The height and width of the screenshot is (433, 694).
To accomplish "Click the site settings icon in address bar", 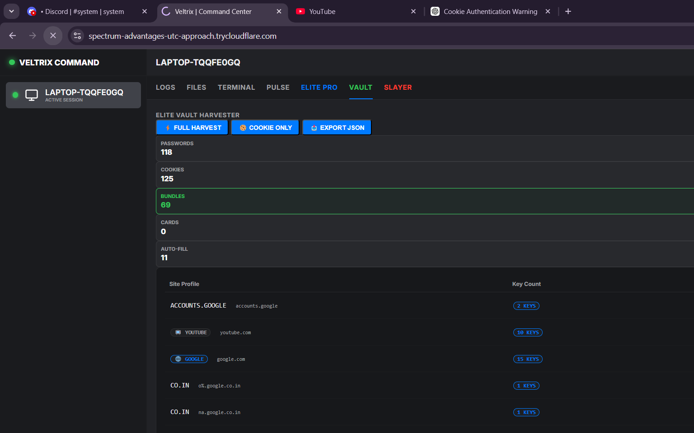I will click(77, 36).
